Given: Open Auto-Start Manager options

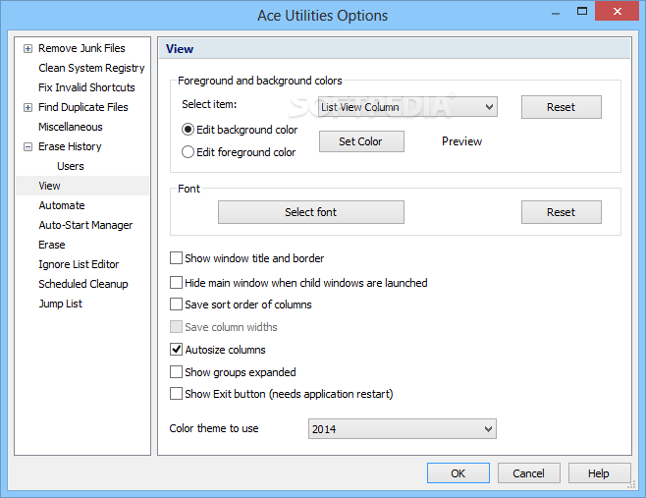Looking at the screenshot, I should [x=85, y=225].
